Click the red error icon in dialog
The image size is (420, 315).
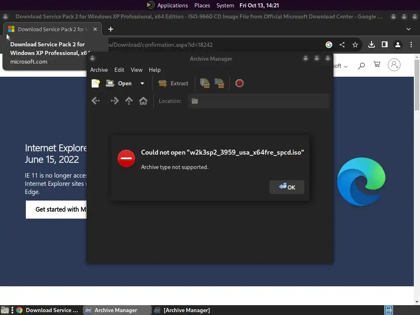[x=126, y=158]
